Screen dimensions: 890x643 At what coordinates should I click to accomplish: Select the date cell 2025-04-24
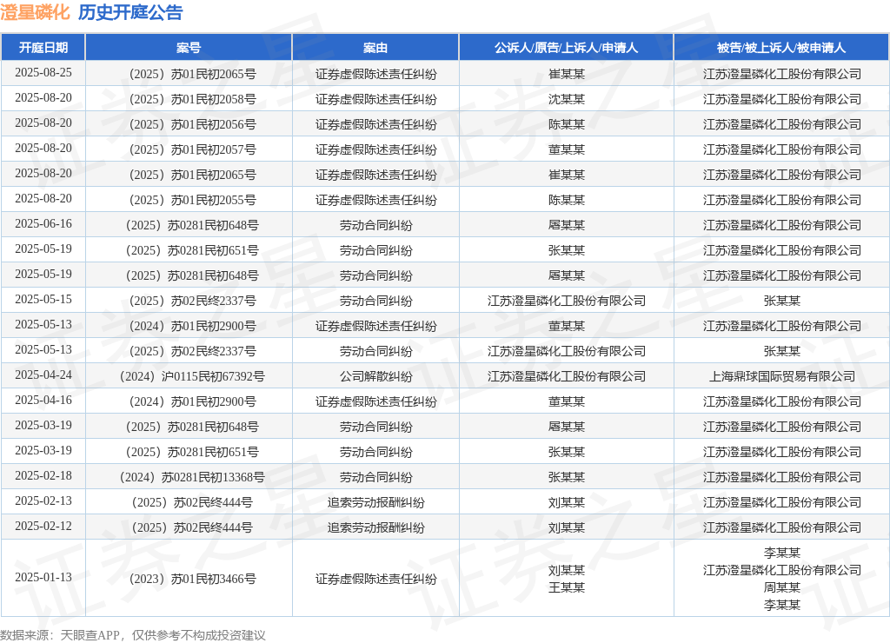43,375
